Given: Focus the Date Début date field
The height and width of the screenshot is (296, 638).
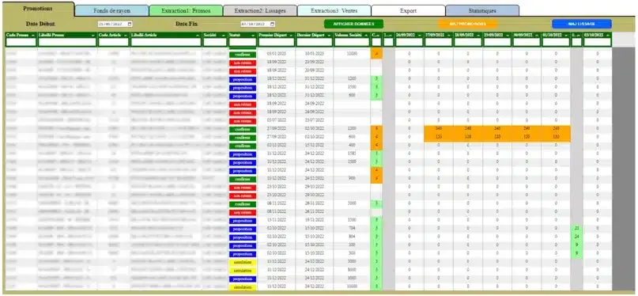Looking at the screenshot, I should (115, 24).
